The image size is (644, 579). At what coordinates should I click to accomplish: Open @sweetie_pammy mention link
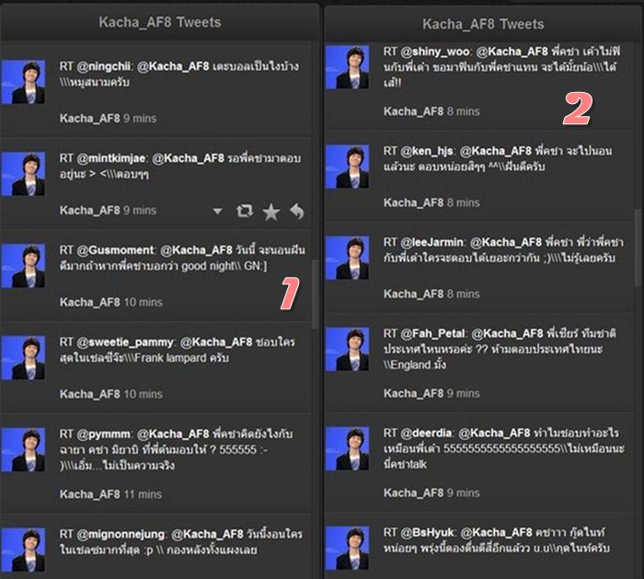point(125,342)
